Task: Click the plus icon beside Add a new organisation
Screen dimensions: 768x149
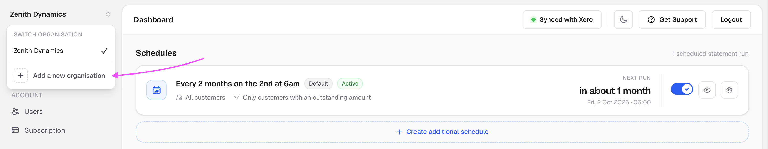Action: tap(21, 76)
